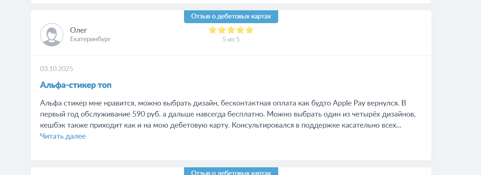This screenshot has height=175, width=481.
Task: Click the review date 03.10.2025
Action: 56,68
